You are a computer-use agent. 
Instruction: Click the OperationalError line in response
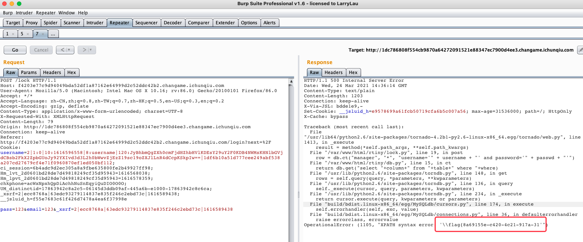click(x=426, y=225)
